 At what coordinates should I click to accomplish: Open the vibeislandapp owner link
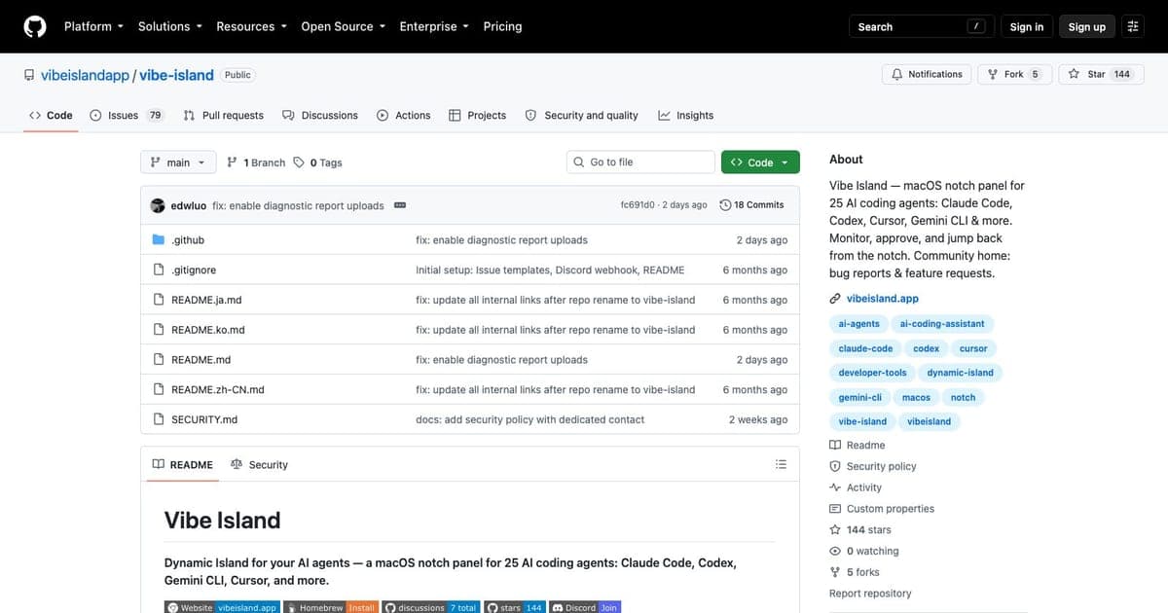click(85, 75)
